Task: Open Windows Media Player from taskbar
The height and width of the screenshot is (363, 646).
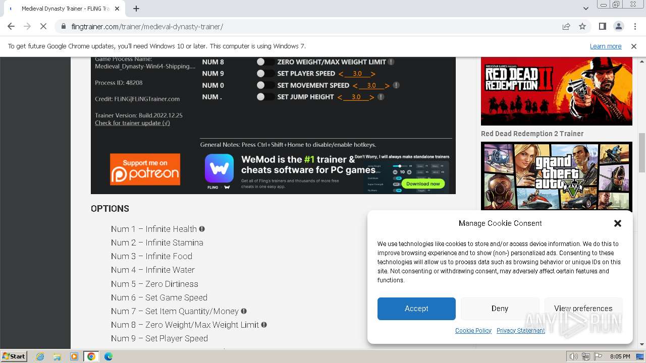Action: (x=74, y=356)
